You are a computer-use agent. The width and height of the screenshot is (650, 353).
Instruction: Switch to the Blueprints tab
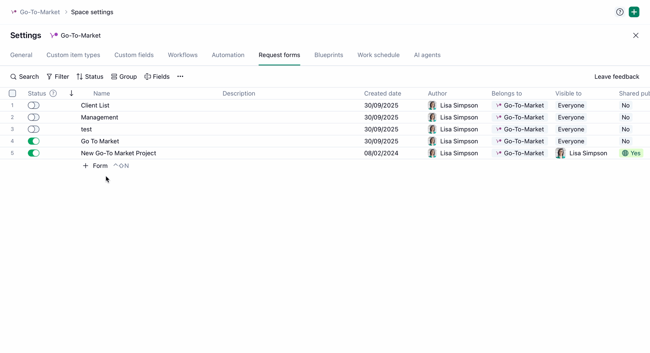329,55
